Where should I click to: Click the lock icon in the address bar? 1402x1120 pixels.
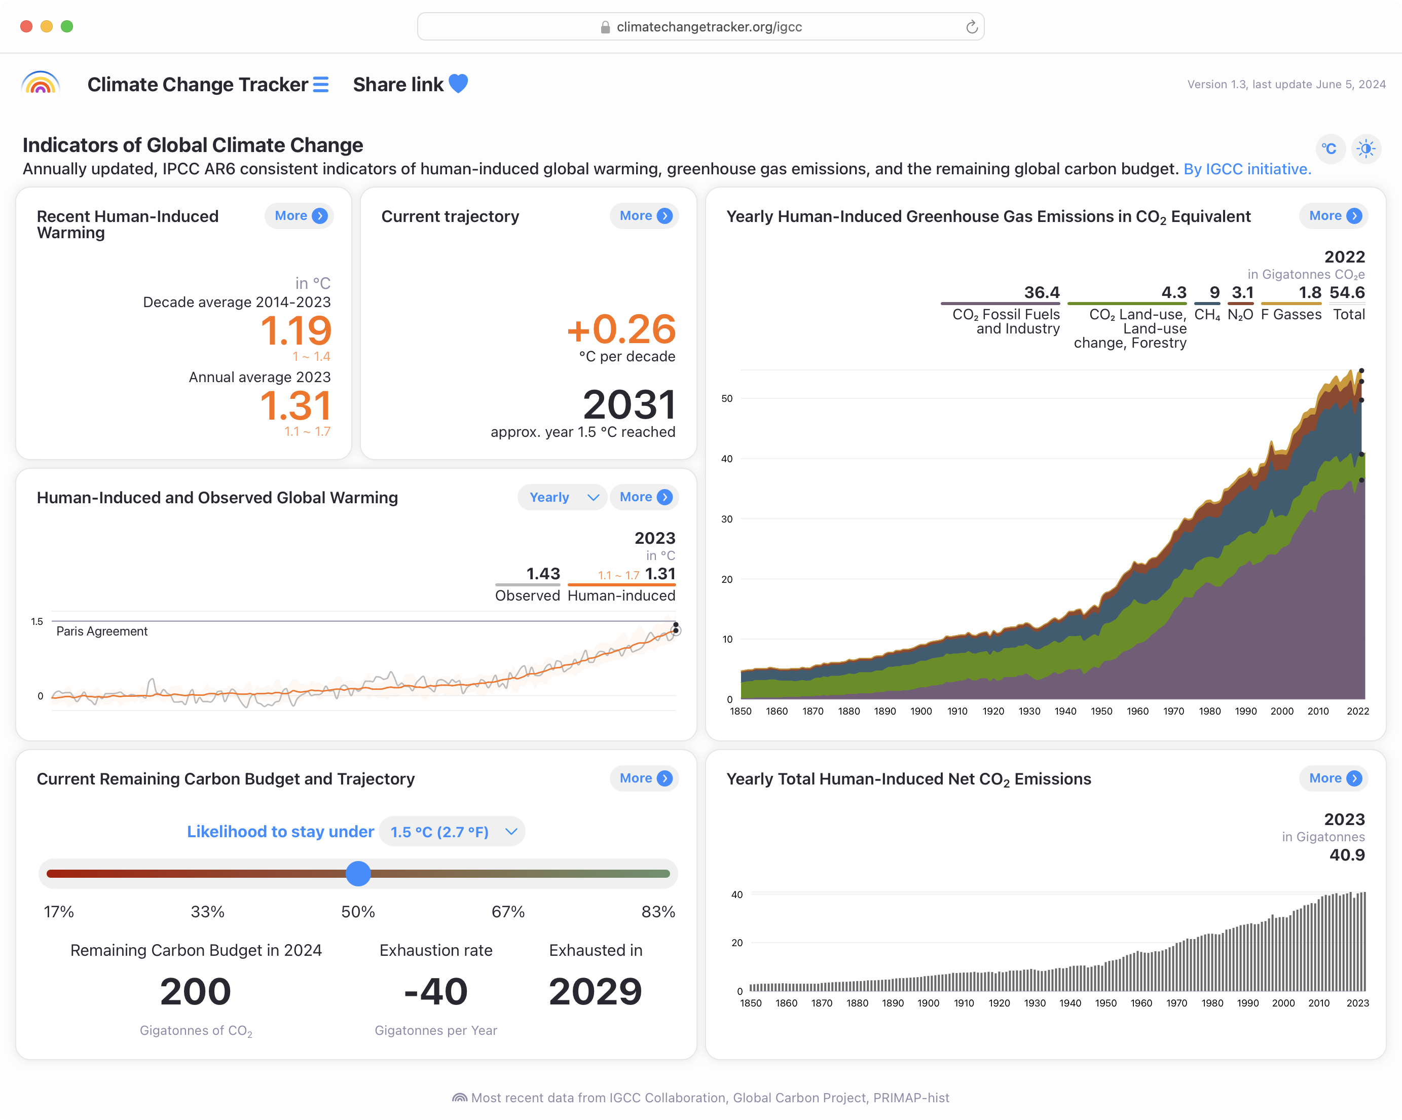[x=605, y=27]
